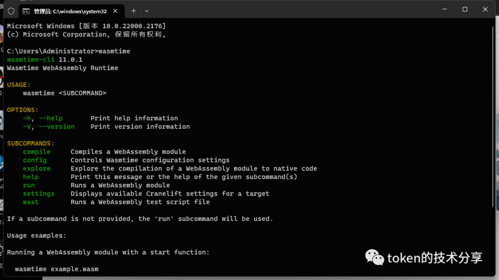Viewport: 499px width, 280px height.
Task: Click the green 'explore' subcommand text
Action: [37, 168]
